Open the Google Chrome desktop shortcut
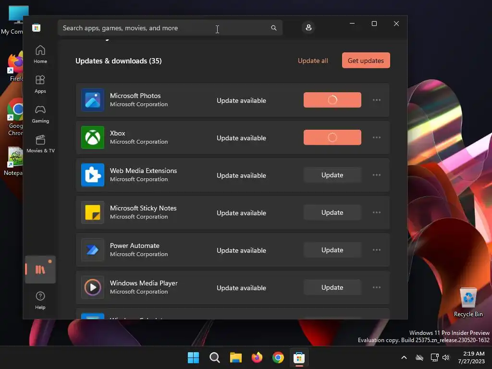 click(15, 117)
